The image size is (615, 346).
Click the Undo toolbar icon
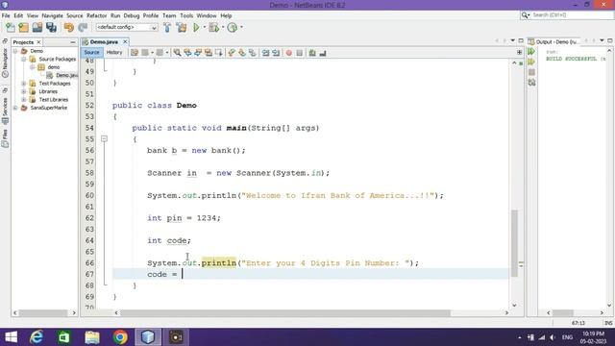tap(69, 27)
